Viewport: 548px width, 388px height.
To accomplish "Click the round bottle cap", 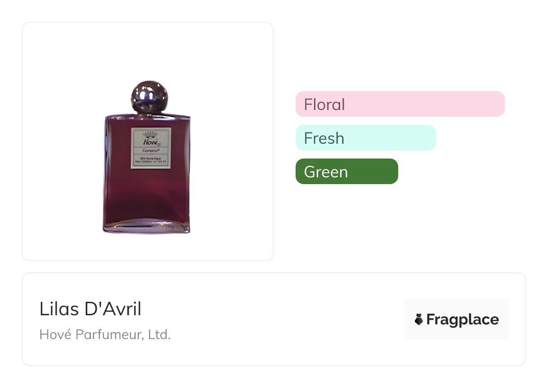I will (x=149, y=96).
